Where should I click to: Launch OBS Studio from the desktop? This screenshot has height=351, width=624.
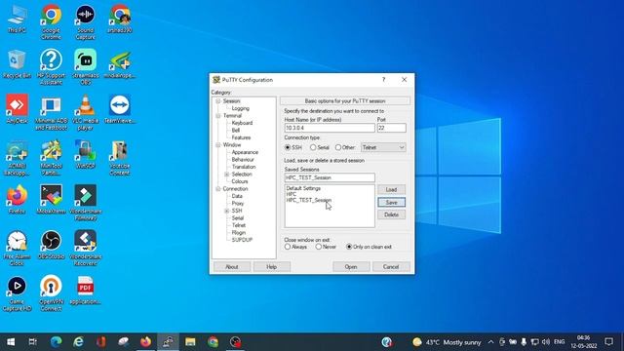pyautogui.click(x=51, y=245)
